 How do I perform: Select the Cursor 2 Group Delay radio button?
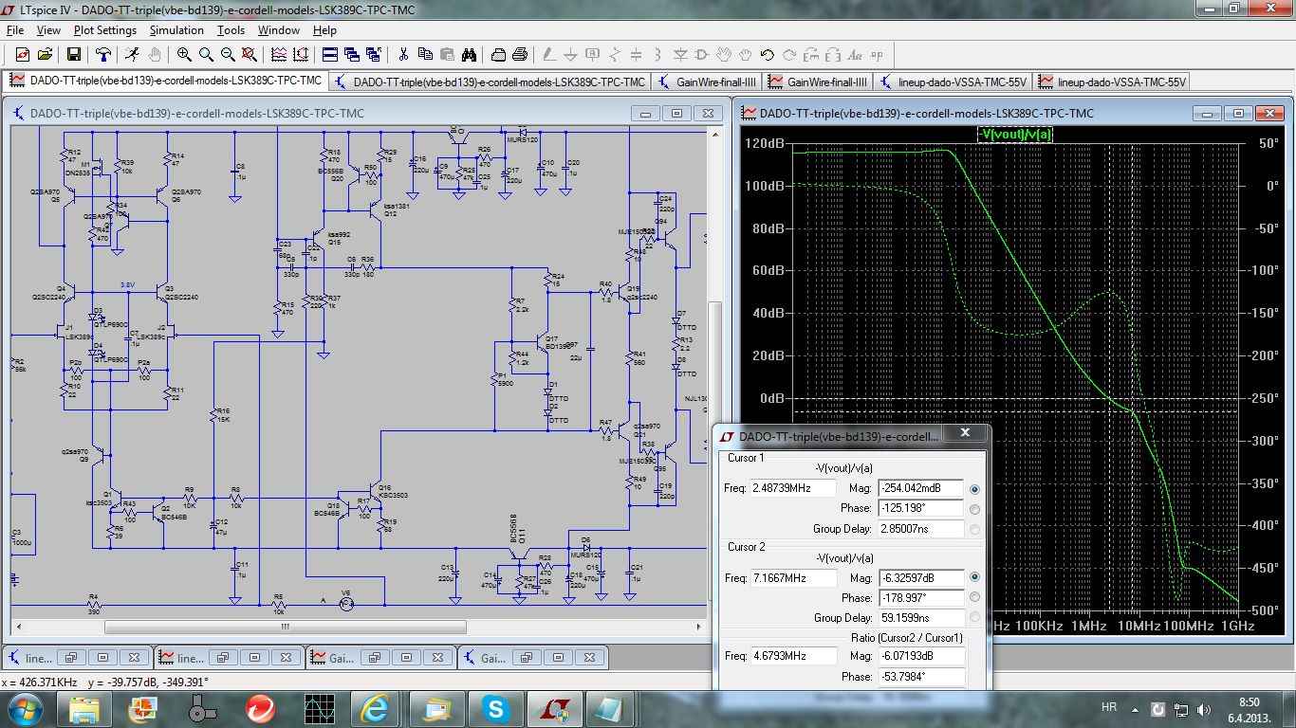(975, 618)
